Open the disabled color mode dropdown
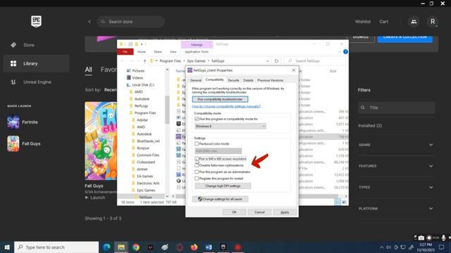451x253 pixels. click(218, 151)
